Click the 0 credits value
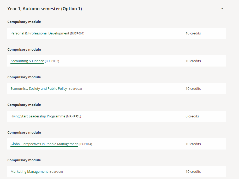The image size is (239, 179). [x=192, y=116]
